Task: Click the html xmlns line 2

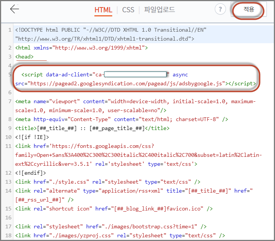Action: tap(81, 48)
